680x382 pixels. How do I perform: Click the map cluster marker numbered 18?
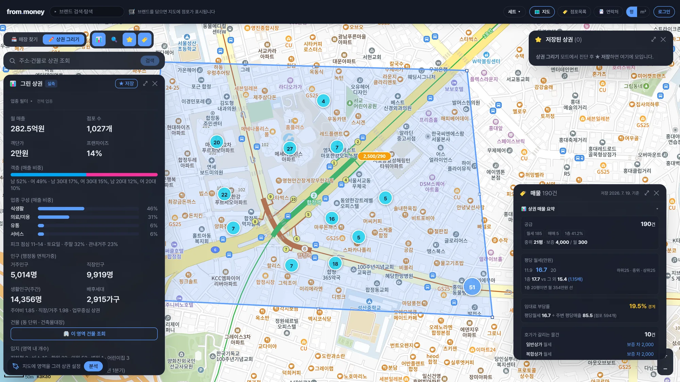point(335,264)
